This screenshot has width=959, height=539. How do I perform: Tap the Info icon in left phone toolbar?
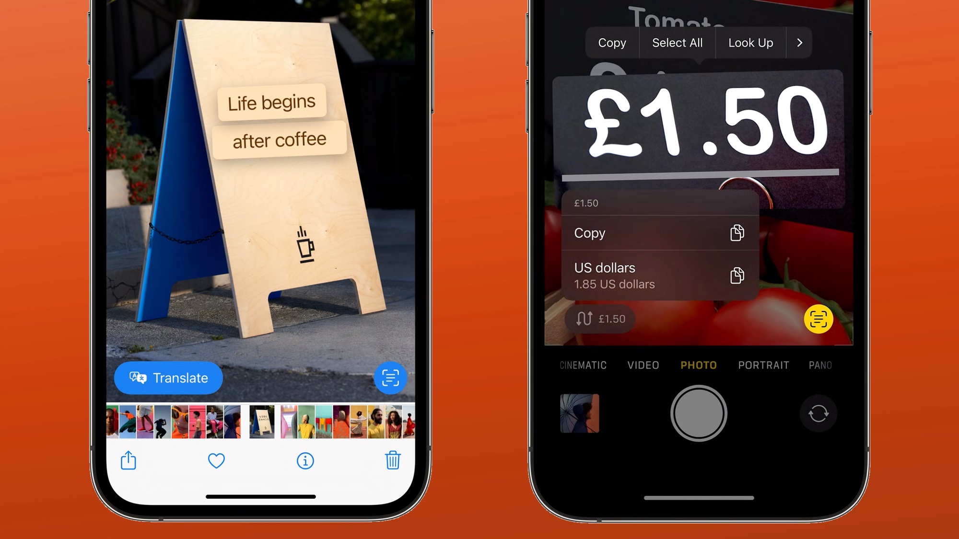[305, 460]
